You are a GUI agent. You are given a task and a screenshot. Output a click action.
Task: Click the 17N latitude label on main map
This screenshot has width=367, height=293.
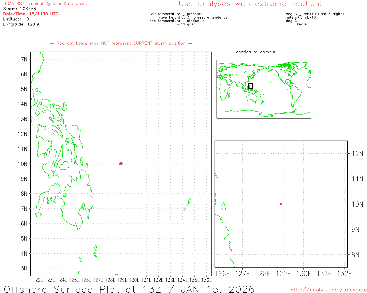pyautogui.click(x=23, y=59)
